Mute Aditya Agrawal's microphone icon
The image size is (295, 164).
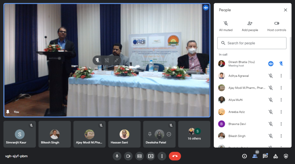(x=270, y=76)
